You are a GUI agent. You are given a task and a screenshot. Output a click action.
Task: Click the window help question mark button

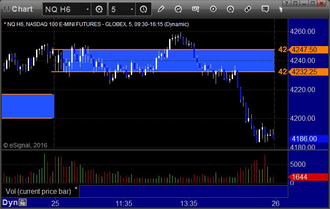pos(287,3)
